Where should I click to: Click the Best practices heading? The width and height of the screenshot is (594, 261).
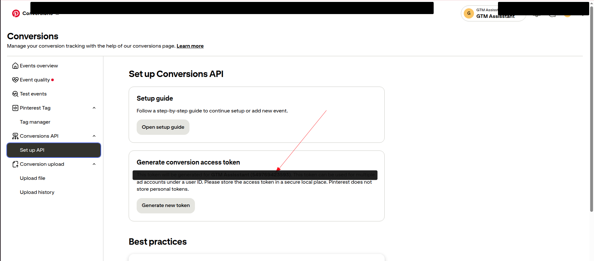158,242
